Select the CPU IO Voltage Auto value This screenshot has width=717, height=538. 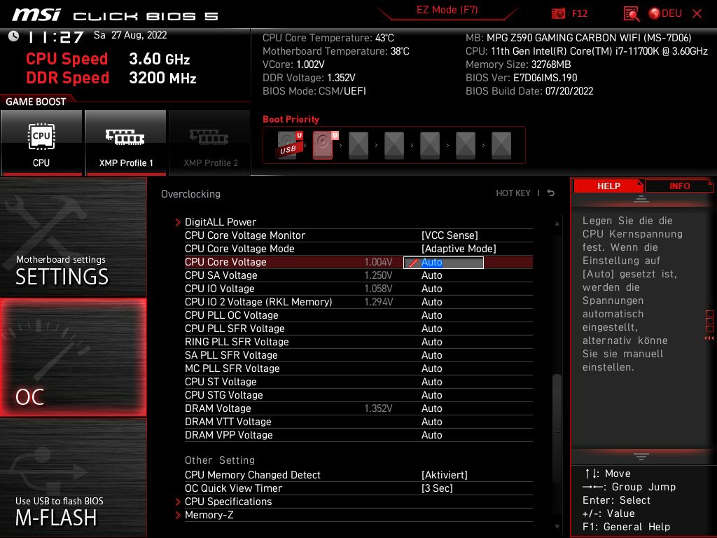[431, 289]
